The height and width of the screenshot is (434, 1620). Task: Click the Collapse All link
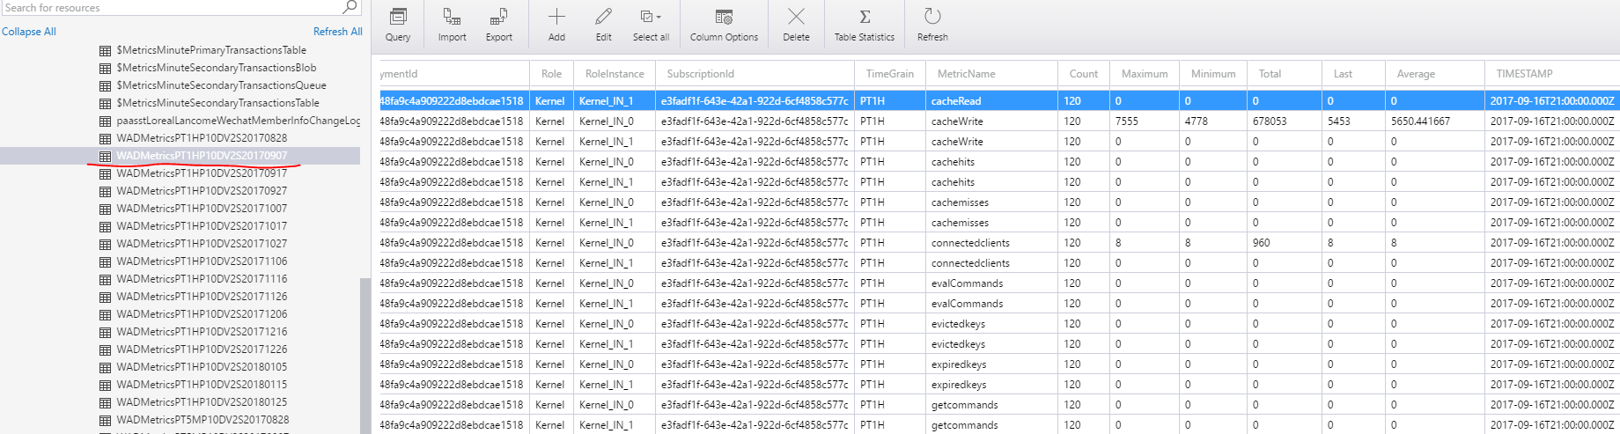[29, 32]
